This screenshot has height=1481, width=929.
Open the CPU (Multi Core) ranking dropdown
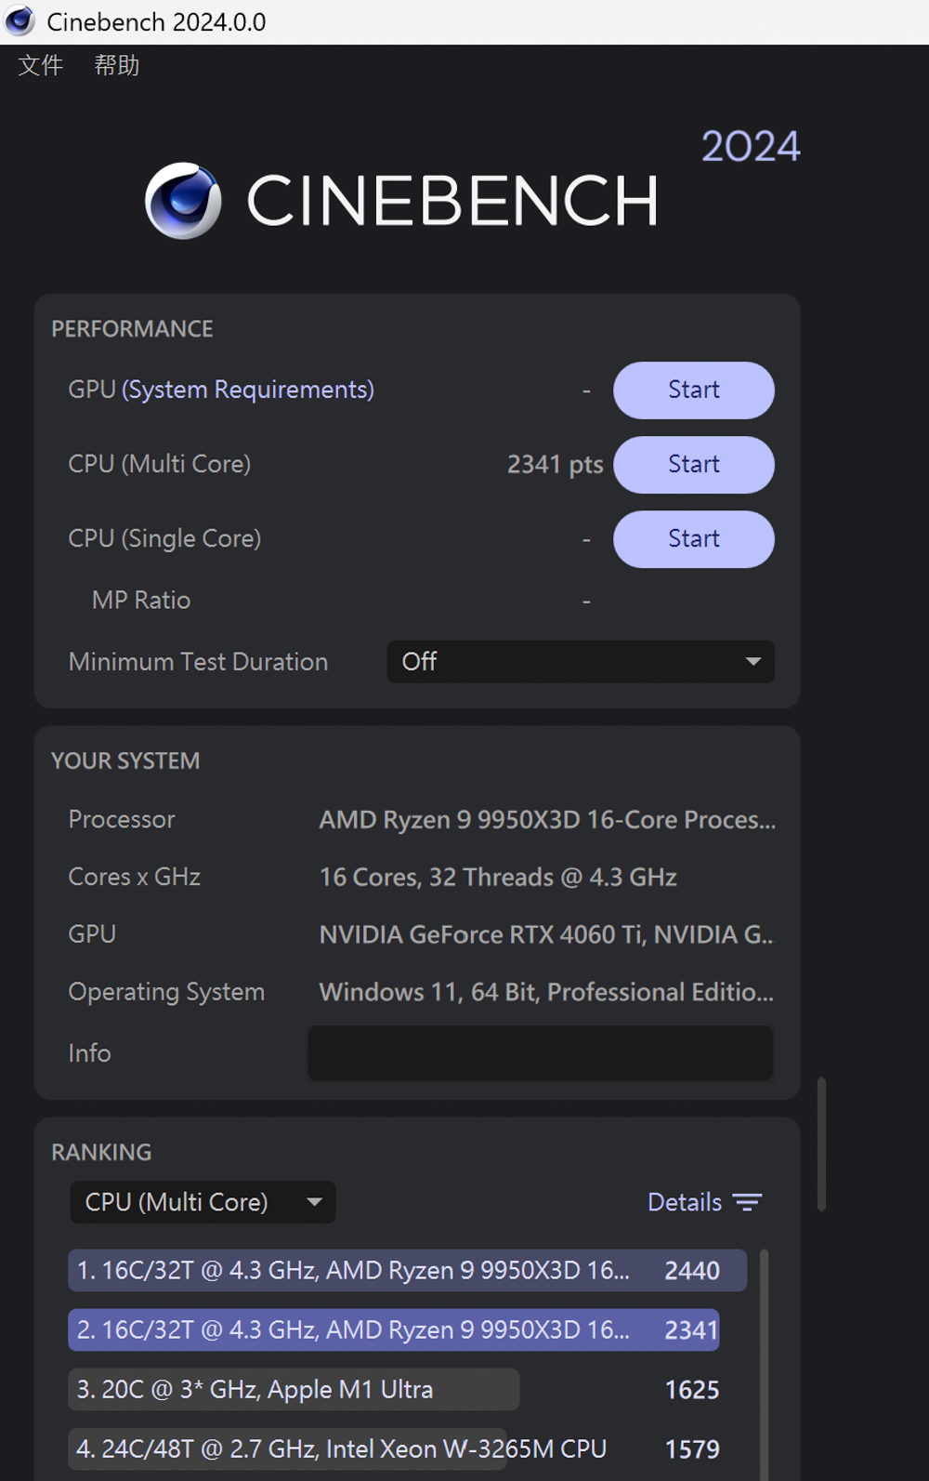pos(203,1202)
